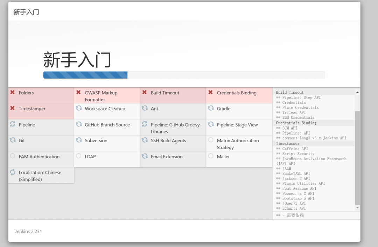This screenshot has height=247, width=378.
Task: Click the refresh icon beside SSH Build Agents
Action: [145, 140]
